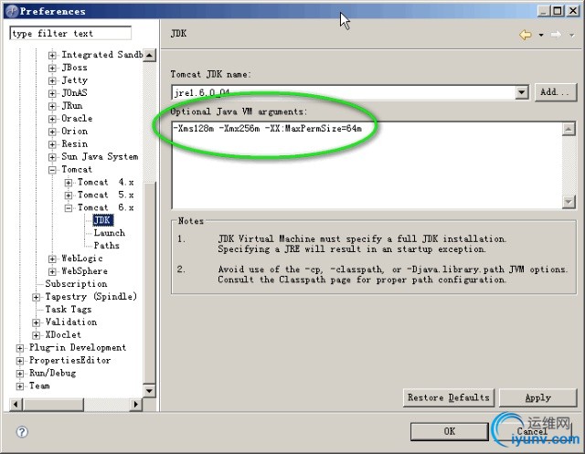Image resolution: width=585 pixels, height=454 pixels.
Task: Select the Subscription tree item
Action: click(76, 284)
